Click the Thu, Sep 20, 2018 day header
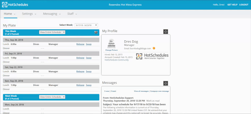Viewport: 251px width, 114px height. click(x=51, y=40)
